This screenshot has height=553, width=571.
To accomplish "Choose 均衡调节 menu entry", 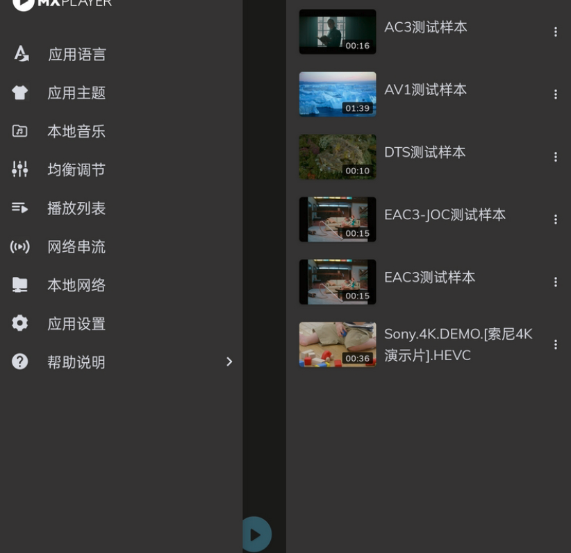I will click(122, 169).
